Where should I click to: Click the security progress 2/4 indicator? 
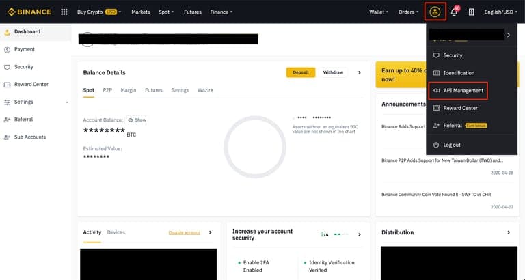(334, 234)
